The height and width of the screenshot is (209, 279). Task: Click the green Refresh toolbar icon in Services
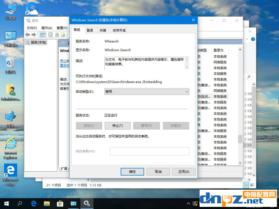coord(57,35)
